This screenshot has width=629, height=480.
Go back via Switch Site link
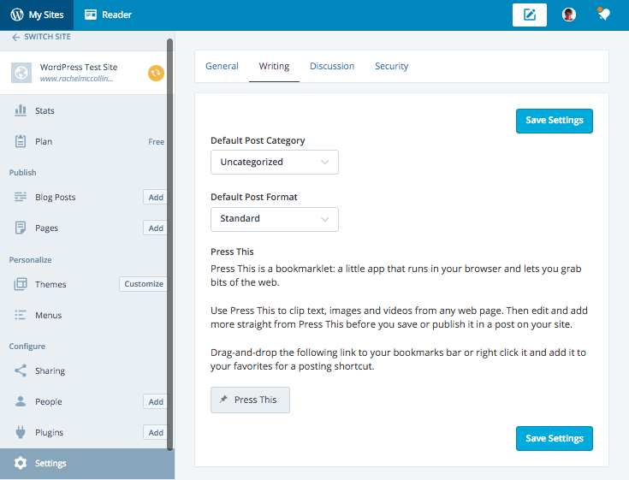click(x=41, y=37)
